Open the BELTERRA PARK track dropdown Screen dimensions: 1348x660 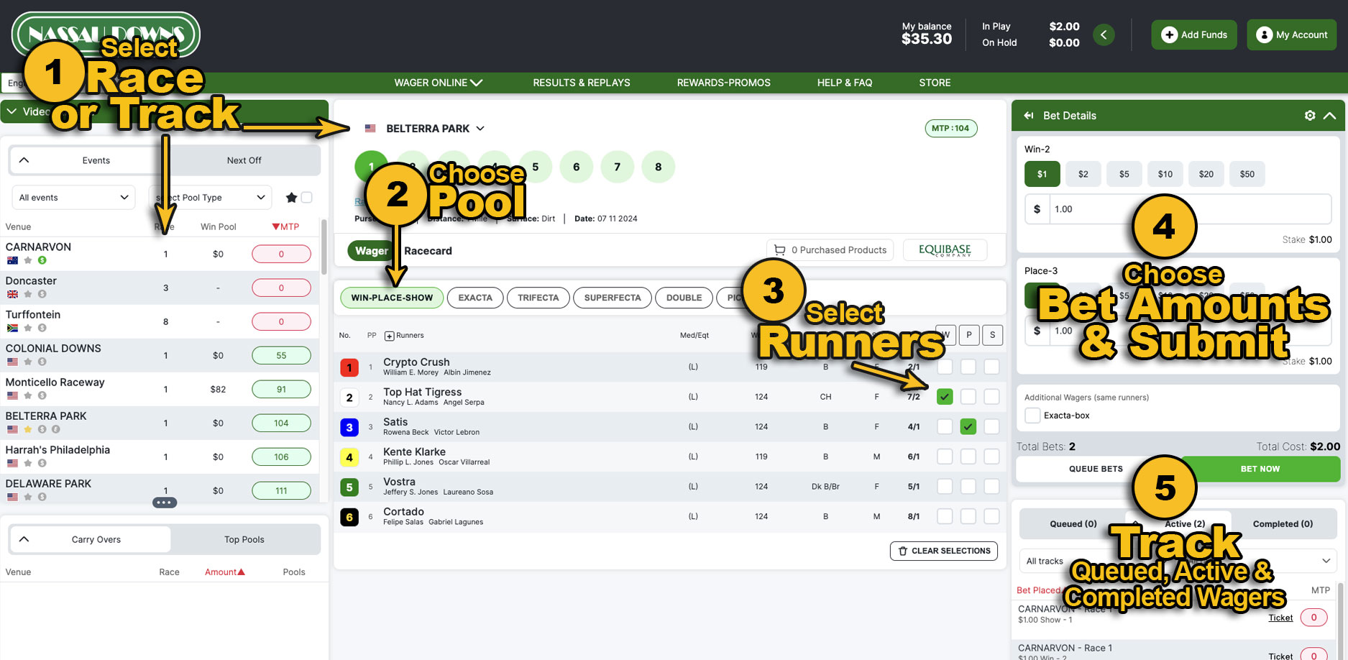(x=435, y=129)
